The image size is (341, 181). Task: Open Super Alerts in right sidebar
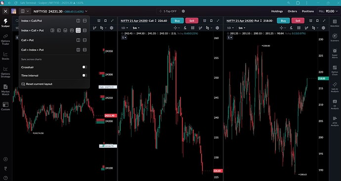pos(335,53)
